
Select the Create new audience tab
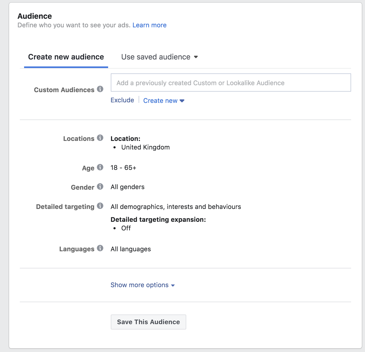[66, 57]
